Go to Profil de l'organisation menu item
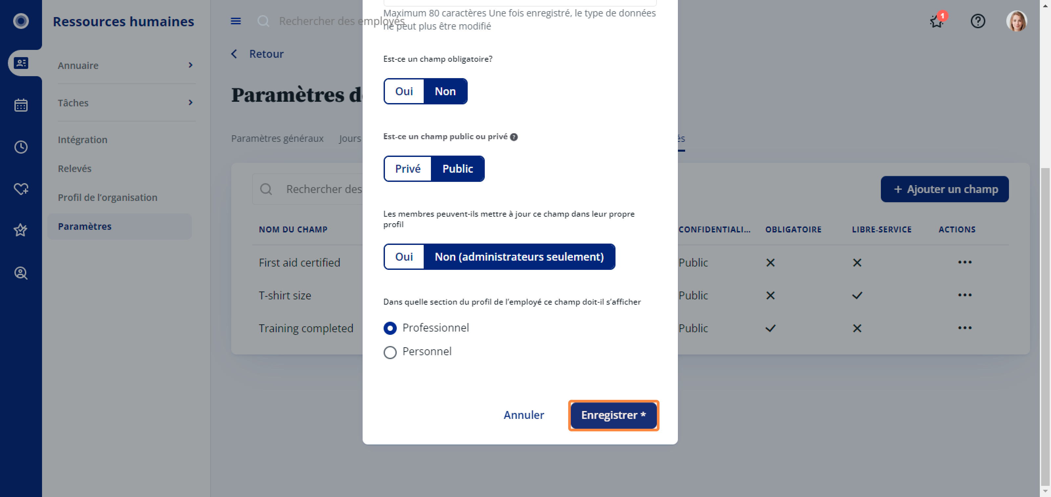Screen dimensions: 1051x497 (107, 197)
